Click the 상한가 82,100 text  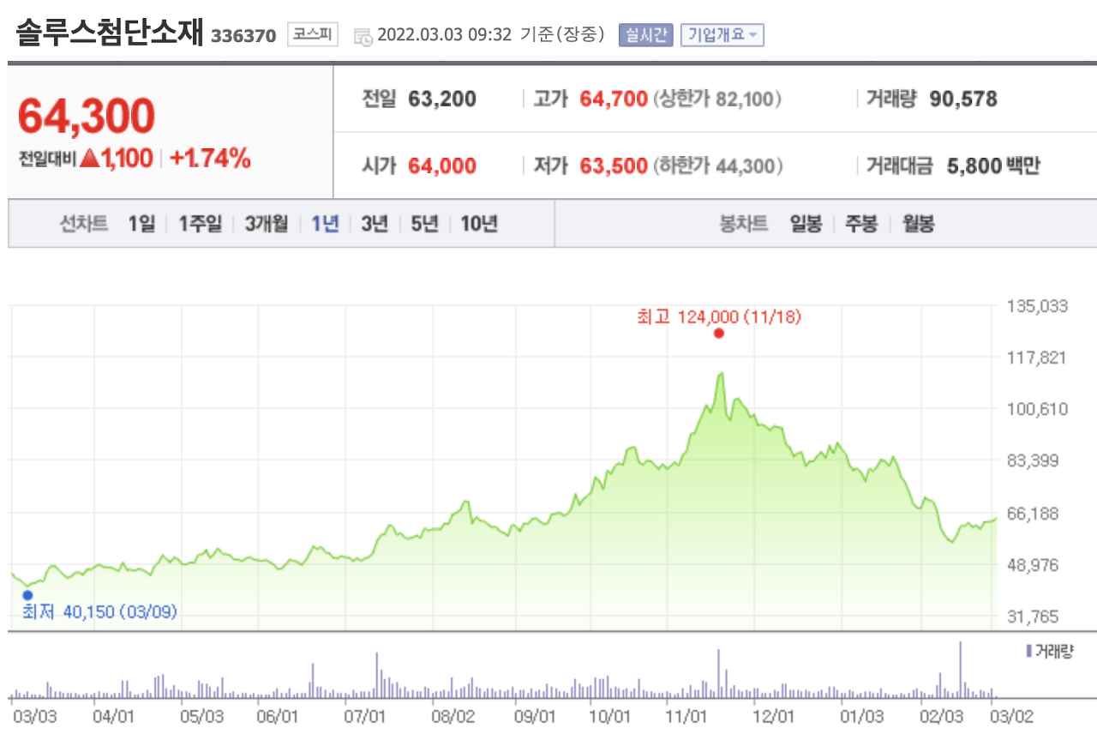718,99
